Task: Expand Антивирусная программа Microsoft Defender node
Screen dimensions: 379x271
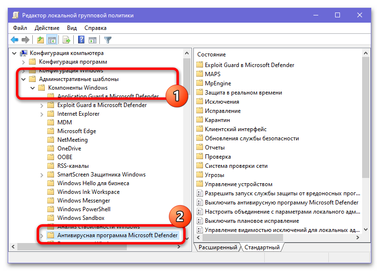Action: coord(42,235)
